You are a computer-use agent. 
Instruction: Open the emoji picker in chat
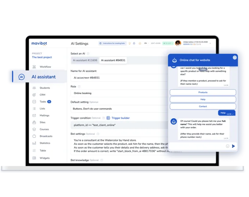(x=228, y=146)
